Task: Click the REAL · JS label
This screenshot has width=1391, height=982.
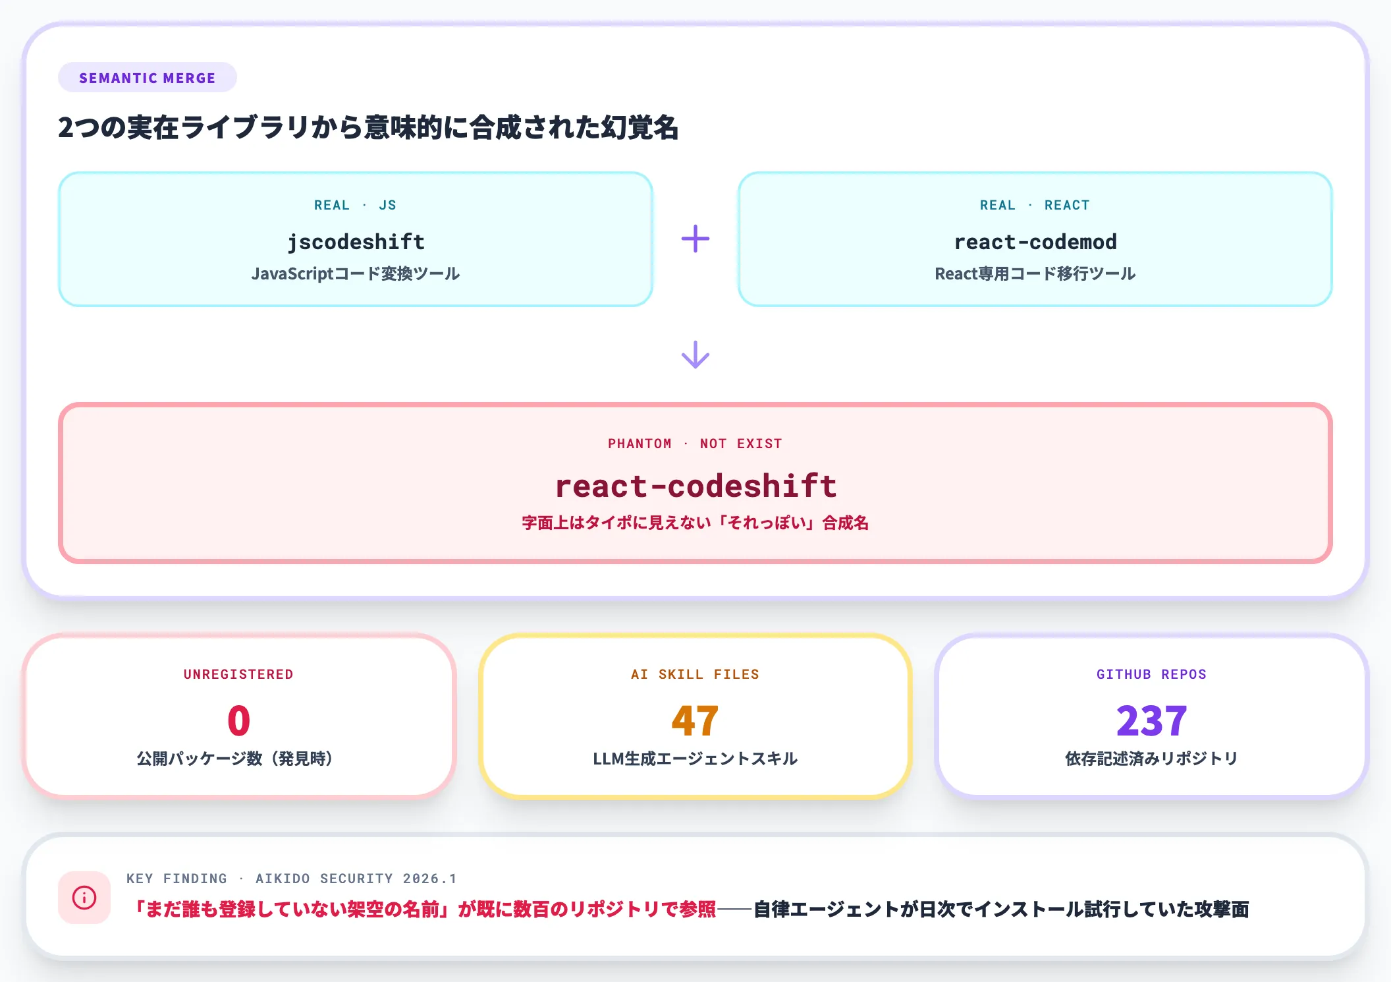Action: (x=356, y=205)
